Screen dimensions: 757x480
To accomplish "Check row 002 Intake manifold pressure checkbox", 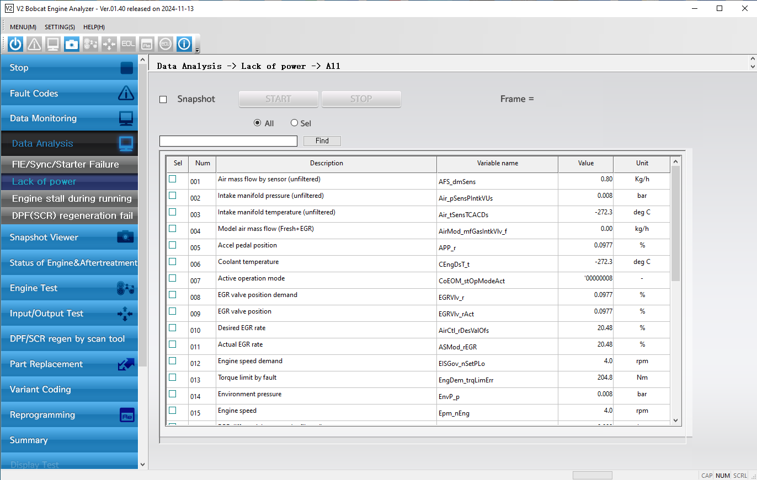I will pos(173,196).
